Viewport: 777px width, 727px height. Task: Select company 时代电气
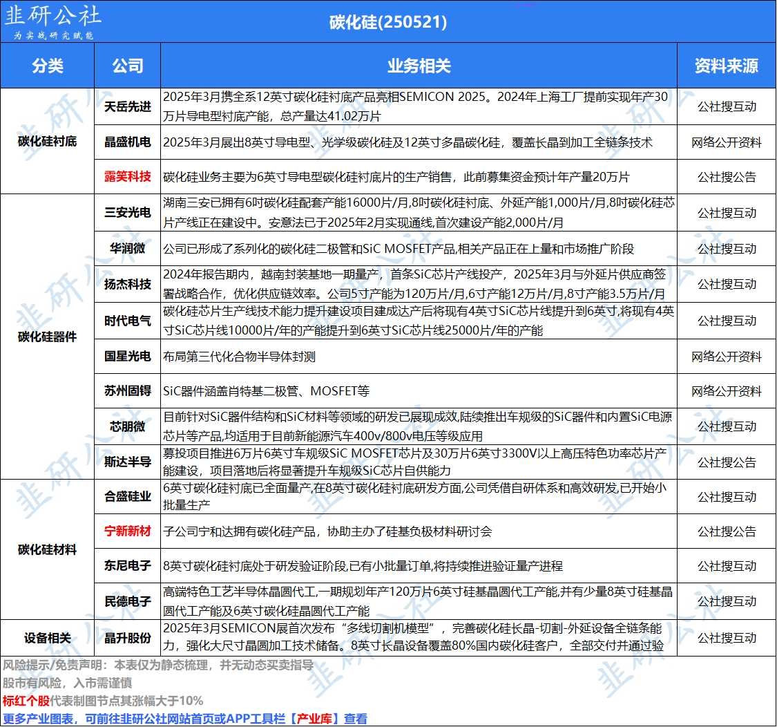(127, 321)
